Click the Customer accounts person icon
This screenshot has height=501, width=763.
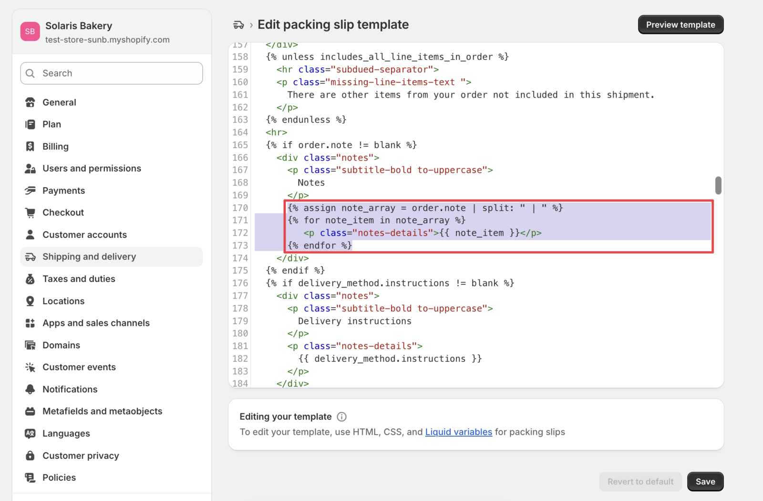tap(30, 235)
